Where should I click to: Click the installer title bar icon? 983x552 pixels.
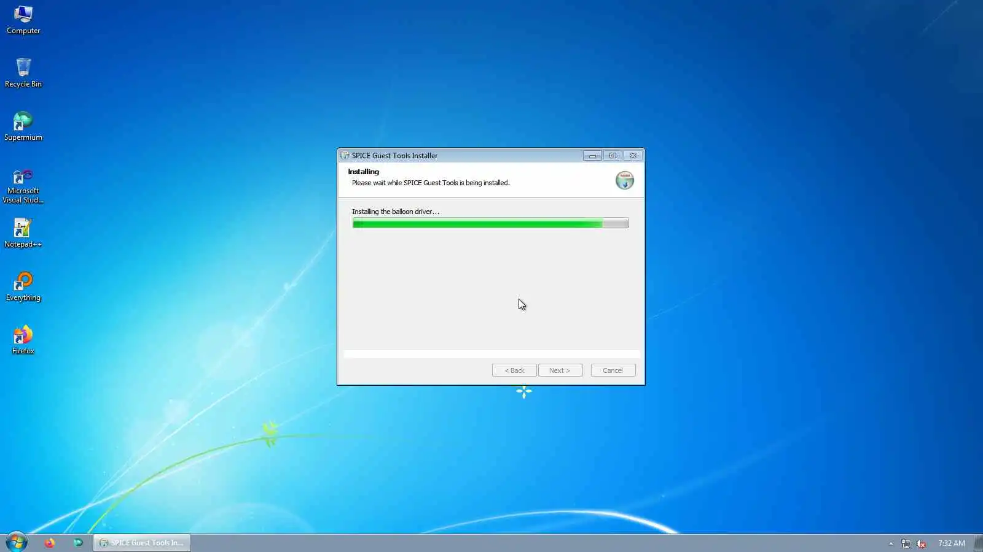pyautogui.click(x=345, y=156)
